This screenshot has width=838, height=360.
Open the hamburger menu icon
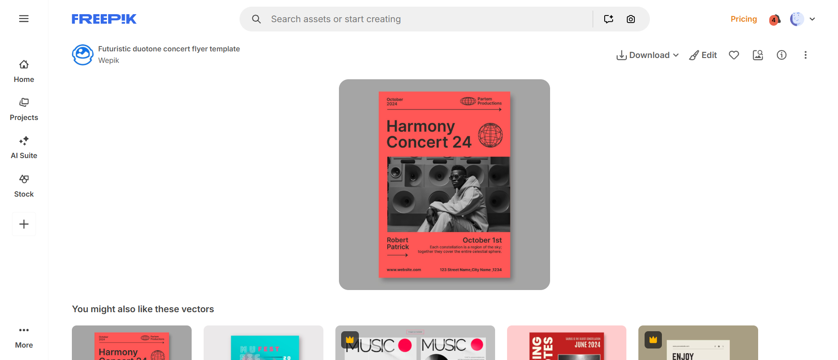tap(24, 19)
